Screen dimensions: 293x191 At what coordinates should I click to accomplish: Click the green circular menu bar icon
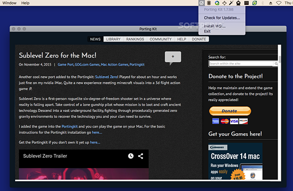point(254,3)
